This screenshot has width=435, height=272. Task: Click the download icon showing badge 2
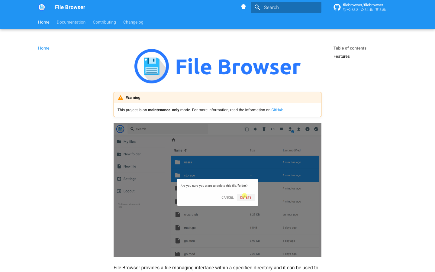click(x=290, y=129)
